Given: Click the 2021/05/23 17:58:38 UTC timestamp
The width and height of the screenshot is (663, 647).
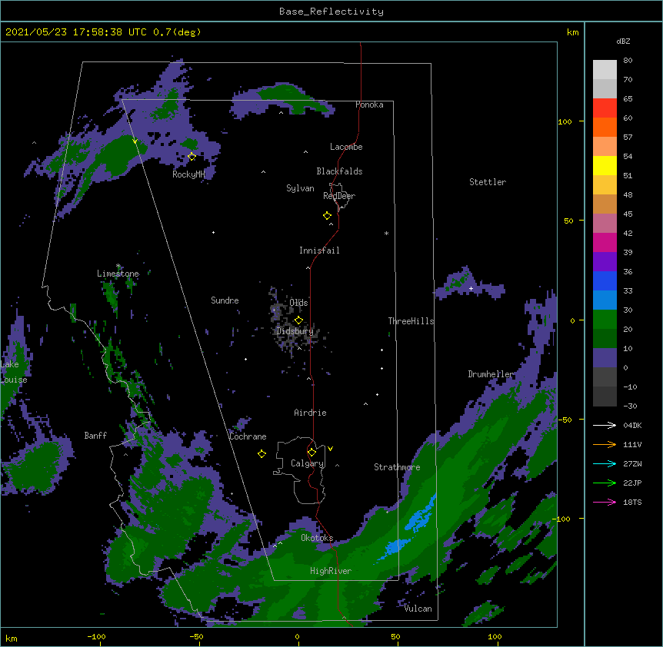Looking at the screenshot, I should [x=76, y=32].
